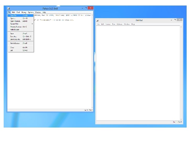Viewport: 189px width, 142px height.
Task: Maximize the Python Shell window
Action: [86, 8]
